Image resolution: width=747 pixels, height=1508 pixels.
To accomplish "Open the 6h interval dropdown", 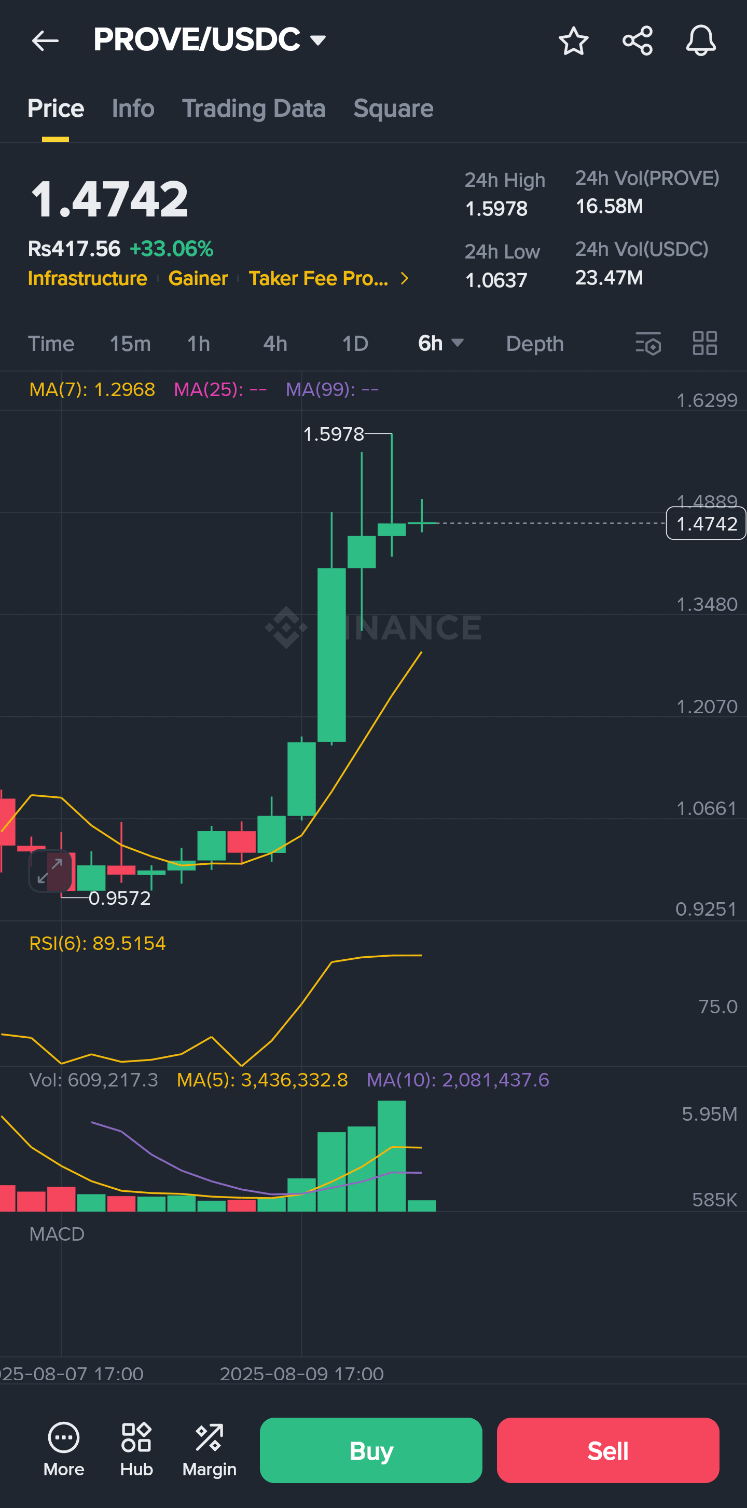I will (440, 344).
